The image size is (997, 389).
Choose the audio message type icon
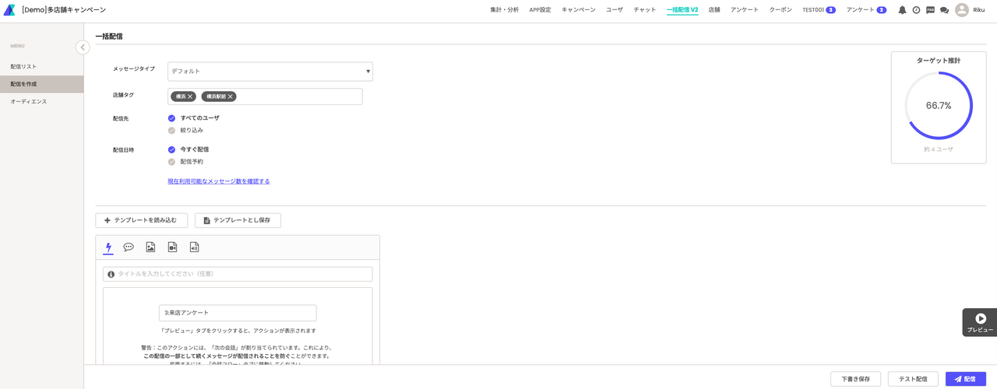click(x=194, y=247)
